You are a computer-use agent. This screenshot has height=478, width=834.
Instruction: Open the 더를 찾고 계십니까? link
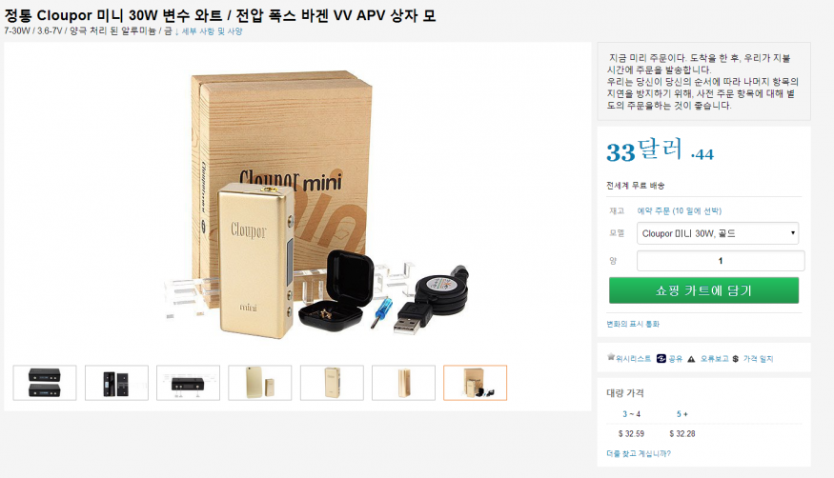[x=639, y=453]
